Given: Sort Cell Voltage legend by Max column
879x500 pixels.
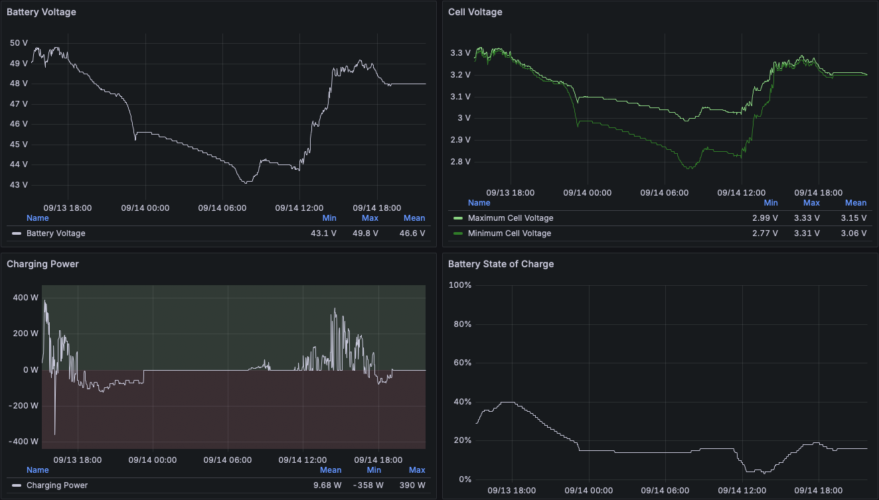Looking at the screenshot, I should pyautogui.click(x=811, y=203).
